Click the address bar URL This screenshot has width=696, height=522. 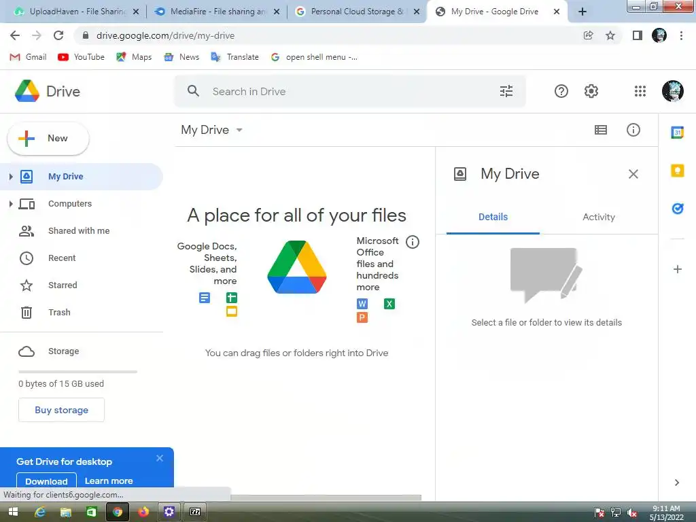click(x=165, y=35)
